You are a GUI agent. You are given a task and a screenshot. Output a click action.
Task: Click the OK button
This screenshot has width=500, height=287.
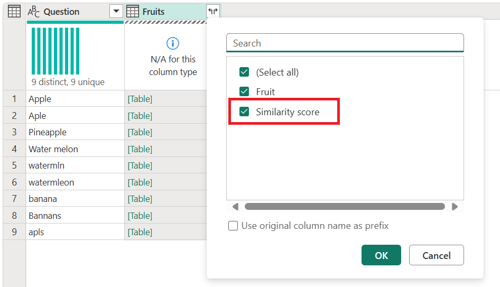click(381, 255)
